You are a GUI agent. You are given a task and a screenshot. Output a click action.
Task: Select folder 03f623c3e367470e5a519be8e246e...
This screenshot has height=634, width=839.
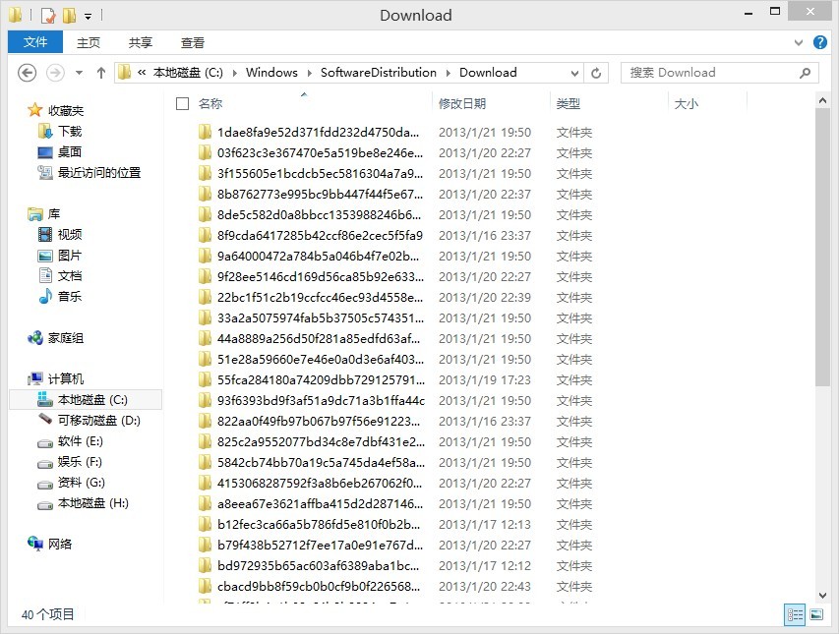[x=320, y=153]
